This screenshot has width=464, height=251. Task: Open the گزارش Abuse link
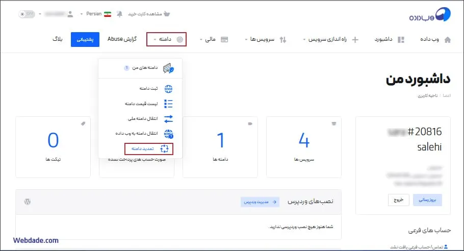tap(122, 39)
